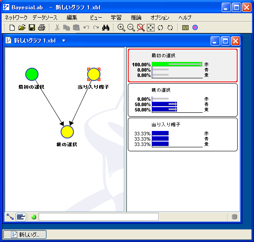
Task: Reset zoom with the crossed magnifier icon
Action: pyautogui.click(x=141, y=27)
